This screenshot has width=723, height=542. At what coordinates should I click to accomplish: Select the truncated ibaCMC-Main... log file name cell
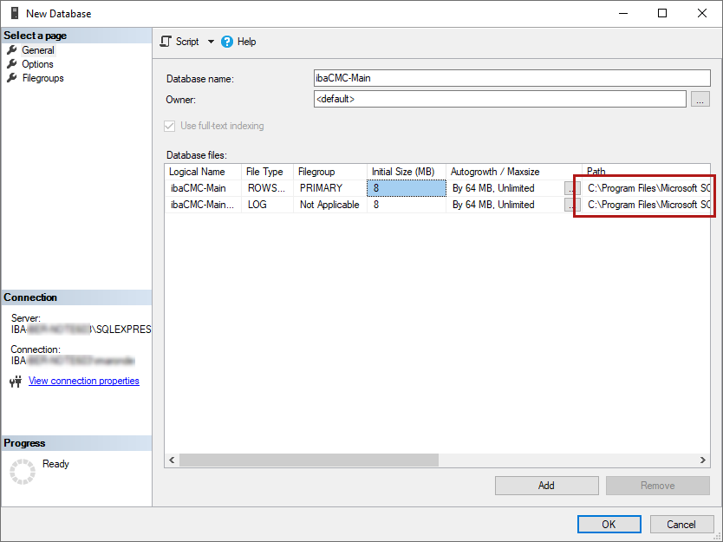coord(203,205)
